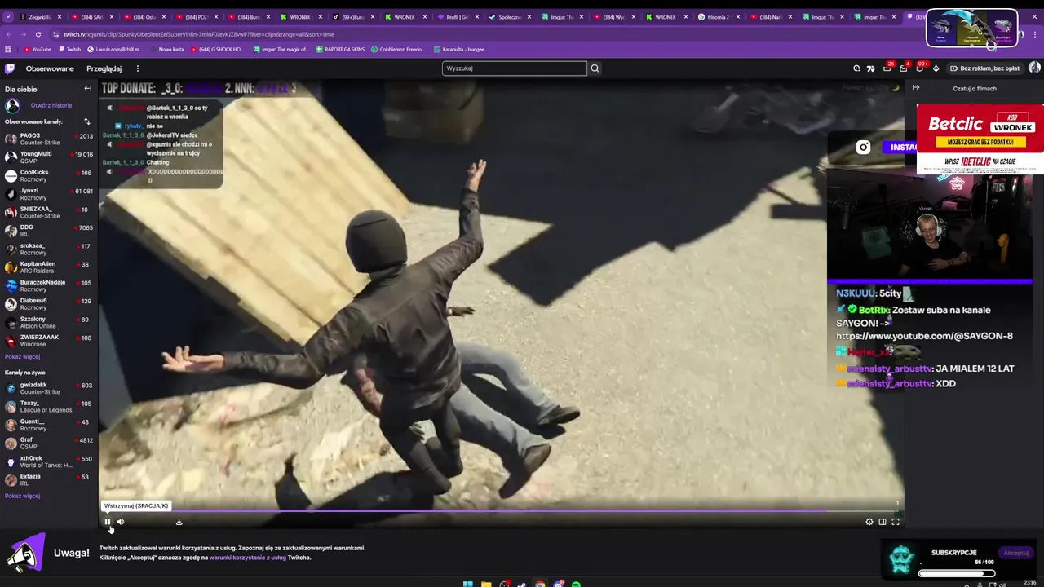Open the user profile avatar menu
The image size is (1044, 587).
pyautogui.click(x=1034, y=68)
